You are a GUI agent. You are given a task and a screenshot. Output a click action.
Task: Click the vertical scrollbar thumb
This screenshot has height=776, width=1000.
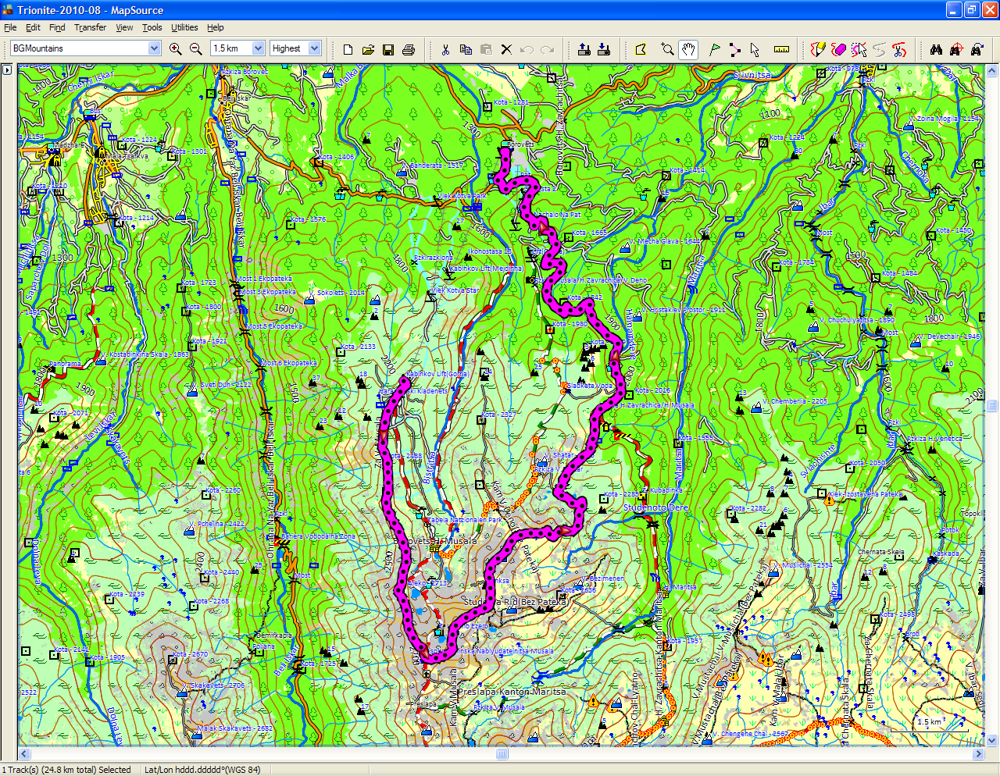point(992,405)
